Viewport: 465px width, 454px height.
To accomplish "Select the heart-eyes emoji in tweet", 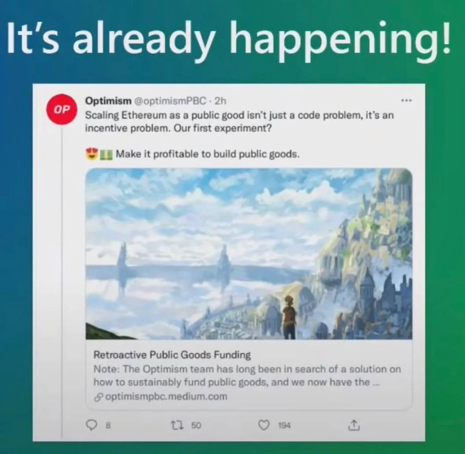I will tap(92, 154).
